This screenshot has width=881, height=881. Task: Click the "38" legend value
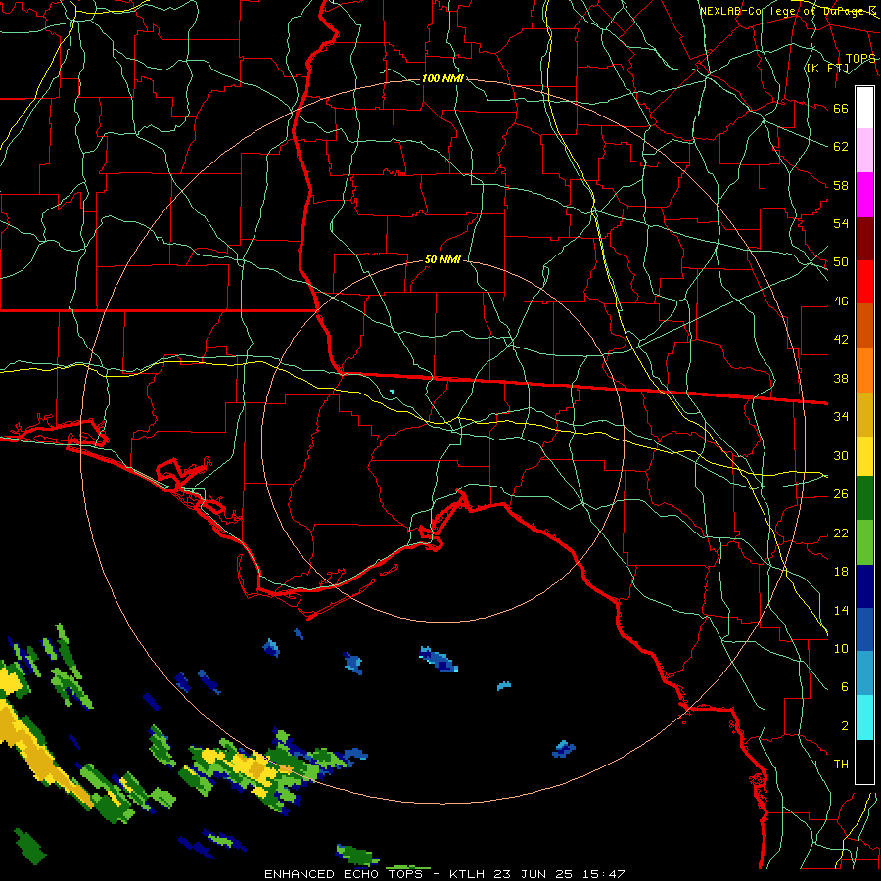(841, 378)
